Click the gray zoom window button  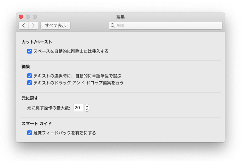(x=35, y=17)
